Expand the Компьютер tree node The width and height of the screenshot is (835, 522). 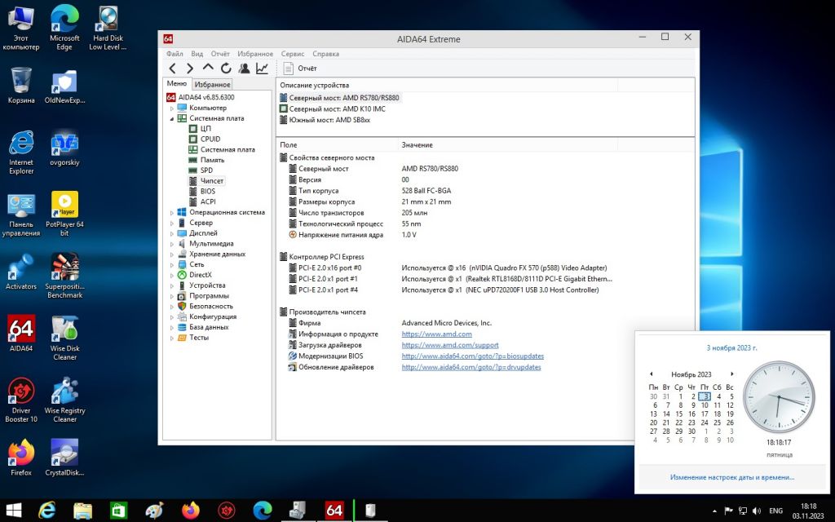[x=171, y=108]
